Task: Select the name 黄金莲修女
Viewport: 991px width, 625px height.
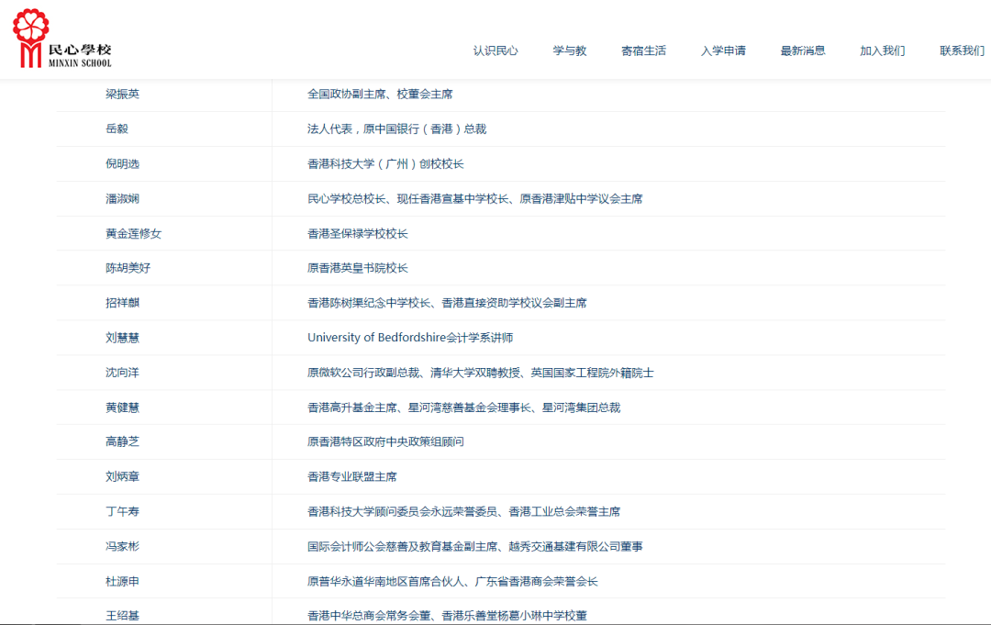Action: 133,233
